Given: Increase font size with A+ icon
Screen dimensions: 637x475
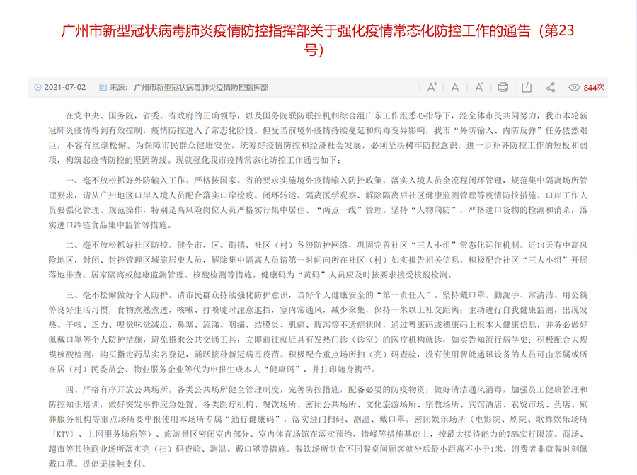Looking at the screenshot, I should tap(432, 87).
